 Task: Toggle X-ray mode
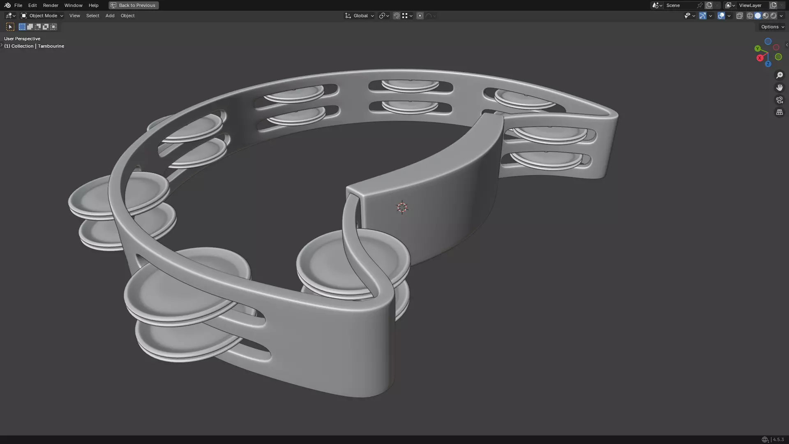[740, 16]
